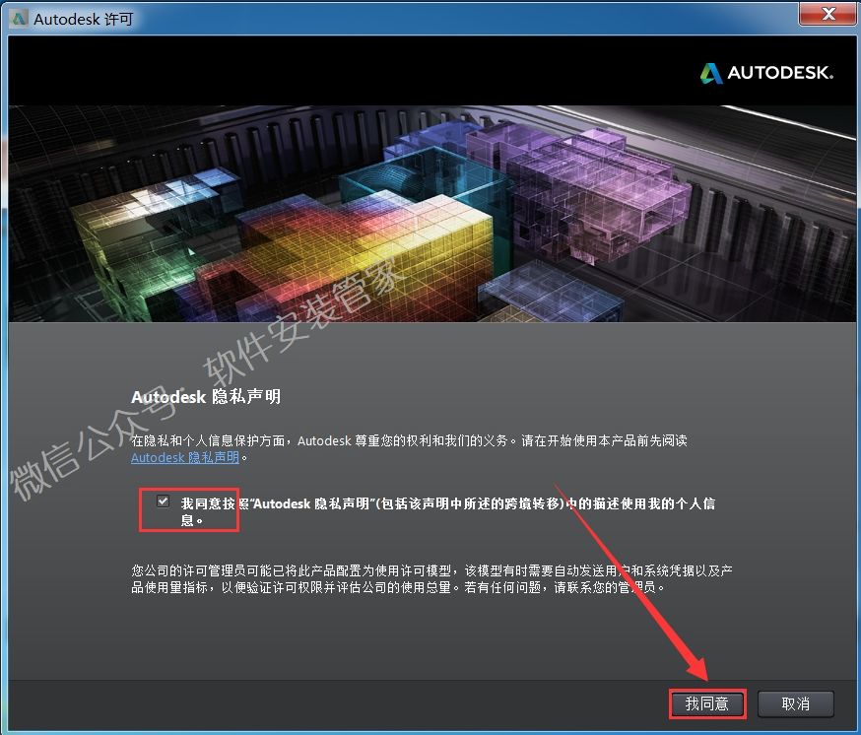Click the Autodesk triangular logo mark

[711, 73]
